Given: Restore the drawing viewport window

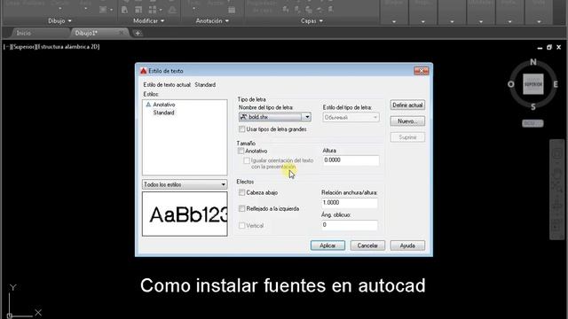Looking at the screenshot, I should point(549,47).
